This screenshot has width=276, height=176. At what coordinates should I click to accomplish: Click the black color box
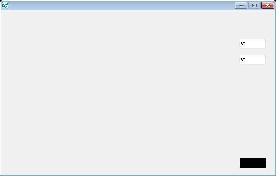pyautogui.click(x=252, y=163)
